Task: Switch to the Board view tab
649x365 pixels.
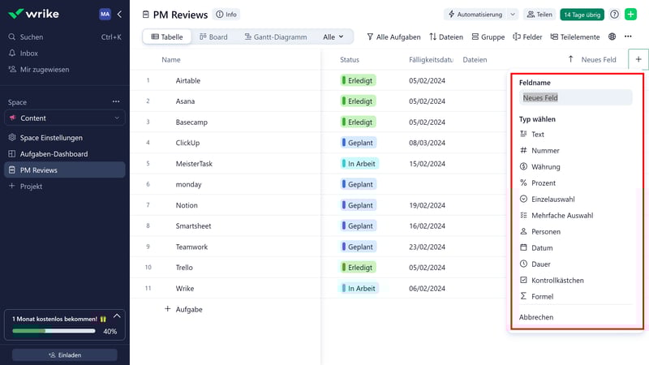Action: coord(213,36)
